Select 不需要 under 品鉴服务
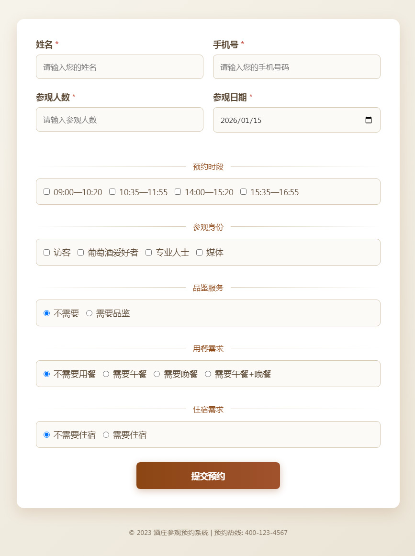The image size is (415, 556). click(46, 313)
